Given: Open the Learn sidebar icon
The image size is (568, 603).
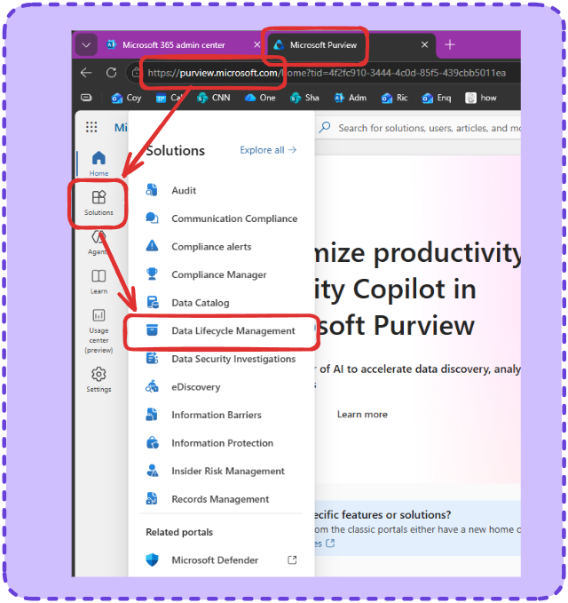Looking at the screenshot, I should (99, 281).
